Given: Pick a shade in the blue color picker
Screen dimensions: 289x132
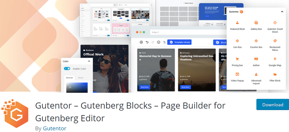Looking at the screenshot, I should coord(77,87).
